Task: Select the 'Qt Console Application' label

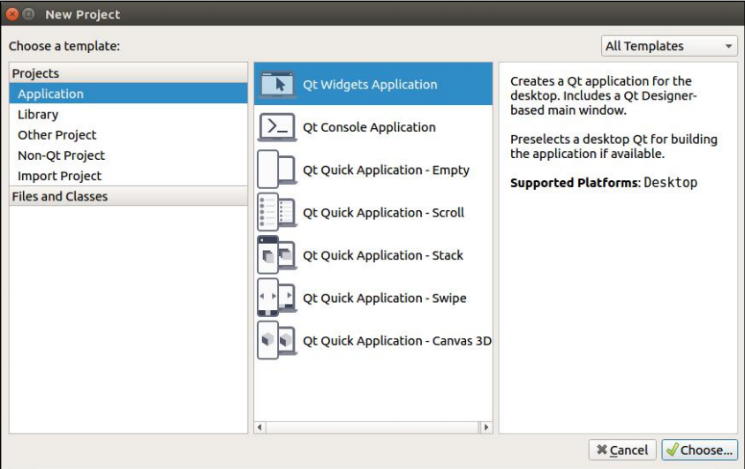Action: (369, 127)
